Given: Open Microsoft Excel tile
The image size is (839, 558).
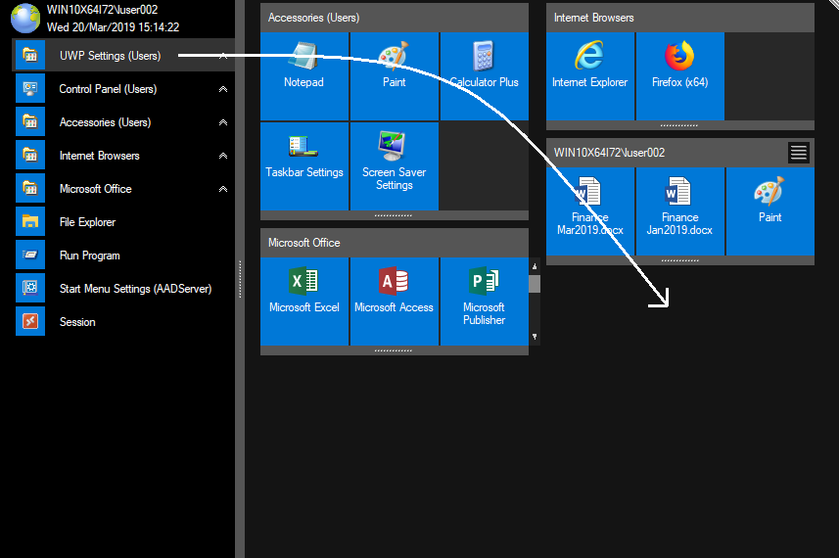Looking at the screenshot, I should (x=303, y=301).
